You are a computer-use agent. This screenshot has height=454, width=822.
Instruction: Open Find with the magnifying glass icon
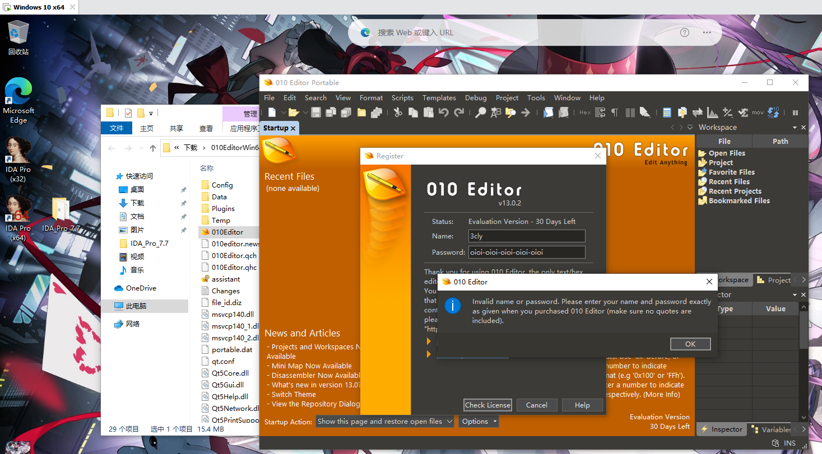481,113
